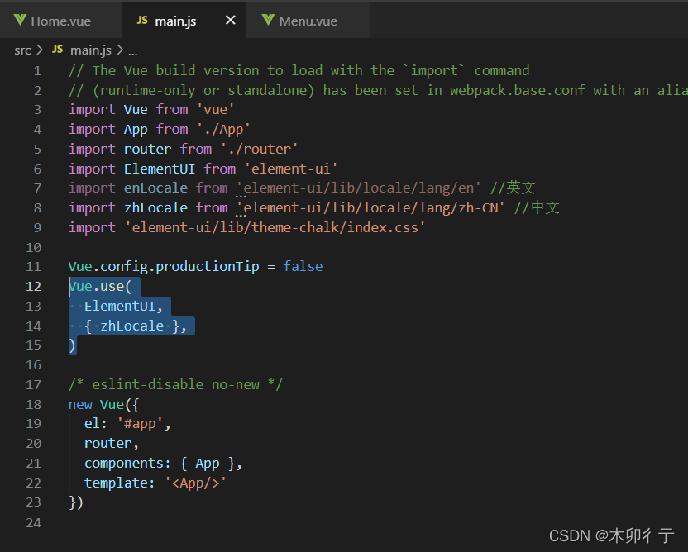
Task: Click the breadcrumb ellipsis after main.js
Action: (x=132, y=52)
